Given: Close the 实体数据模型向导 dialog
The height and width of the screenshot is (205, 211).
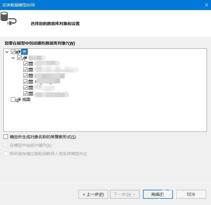Looking at the screenshot, I should tap(207, 5).
